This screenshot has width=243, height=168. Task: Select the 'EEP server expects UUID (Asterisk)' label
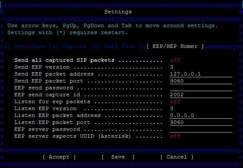(73, 136)
